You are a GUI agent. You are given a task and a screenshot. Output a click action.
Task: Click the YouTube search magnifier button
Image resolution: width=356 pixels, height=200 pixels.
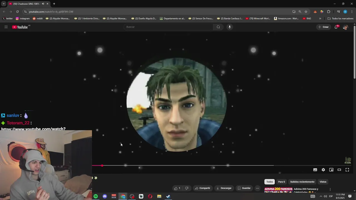218,27
